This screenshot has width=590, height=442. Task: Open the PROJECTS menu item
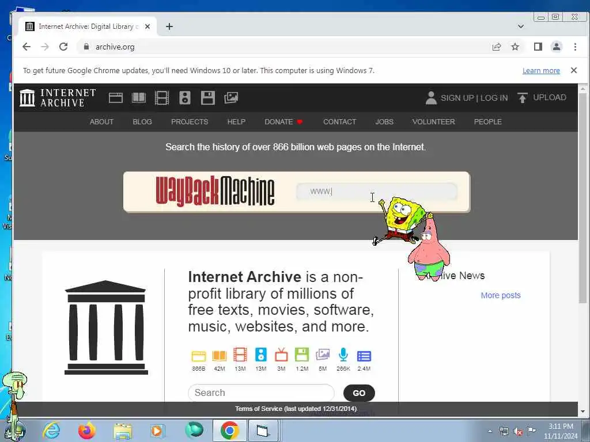[190, 122]
